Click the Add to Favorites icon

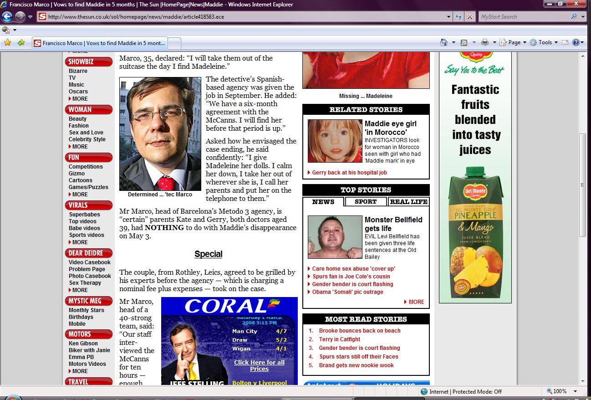click(x=21, y=43)
